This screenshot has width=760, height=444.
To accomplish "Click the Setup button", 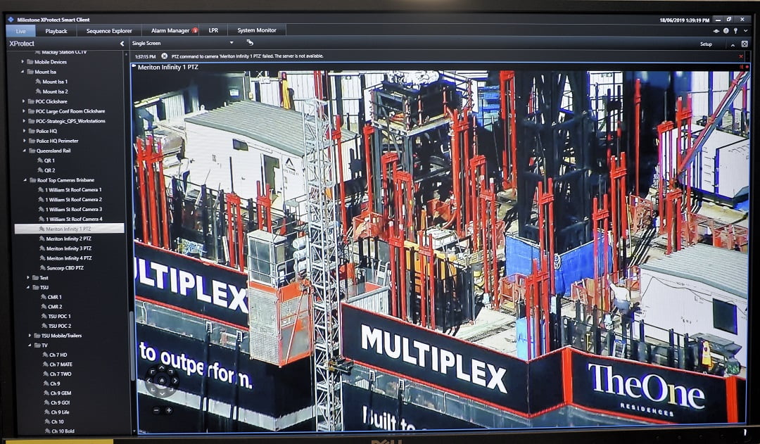I will (x=706, y=44).
